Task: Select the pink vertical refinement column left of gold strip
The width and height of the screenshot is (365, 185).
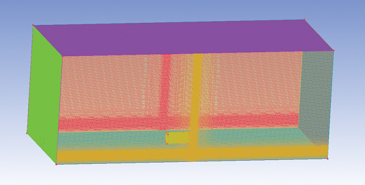Action: pyautogui.click(x=166, y=91)
